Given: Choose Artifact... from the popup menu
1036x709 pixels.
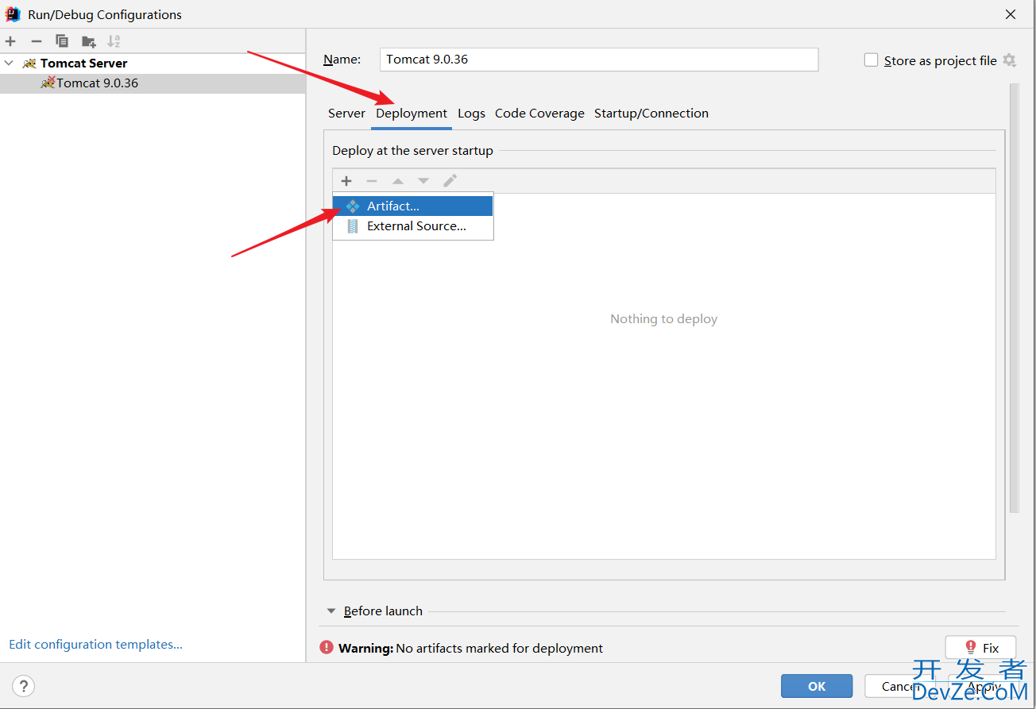Looking at the screenshot, I should [x=413, y=206].
